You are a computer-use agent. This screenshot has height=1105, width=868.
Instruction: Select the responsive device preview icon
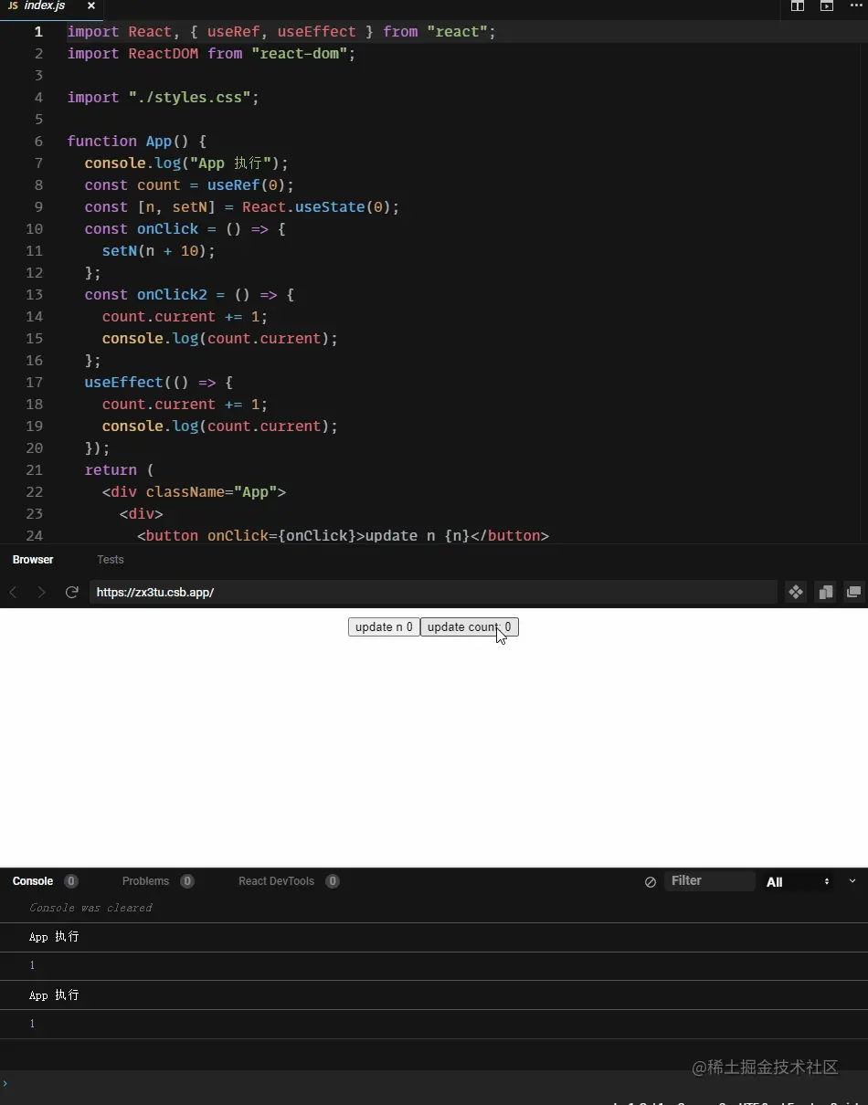click(x=824, y=592)
